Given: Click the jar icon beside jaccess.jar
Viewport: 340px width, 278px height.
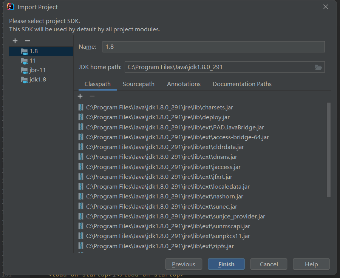Looking at the screenshot, I should [x=81, y=167].
